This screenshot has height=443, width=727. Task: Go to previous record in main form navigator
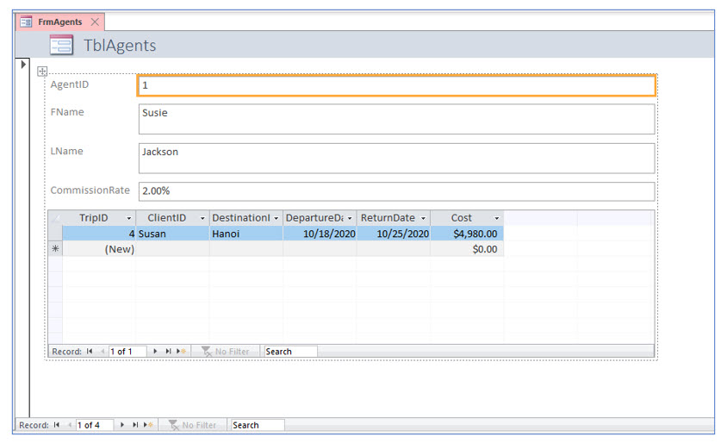point(69,425)
